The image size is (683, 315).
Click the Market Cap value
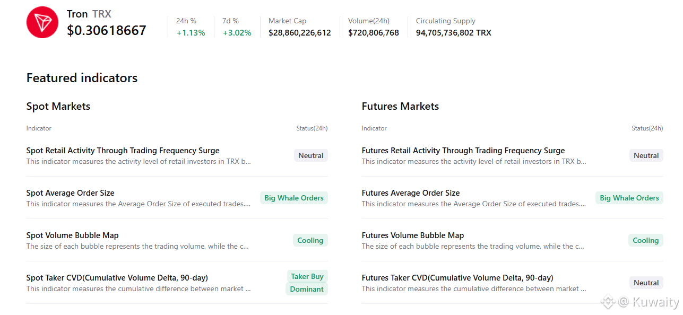pyautogui.click(x=299, y=33)
